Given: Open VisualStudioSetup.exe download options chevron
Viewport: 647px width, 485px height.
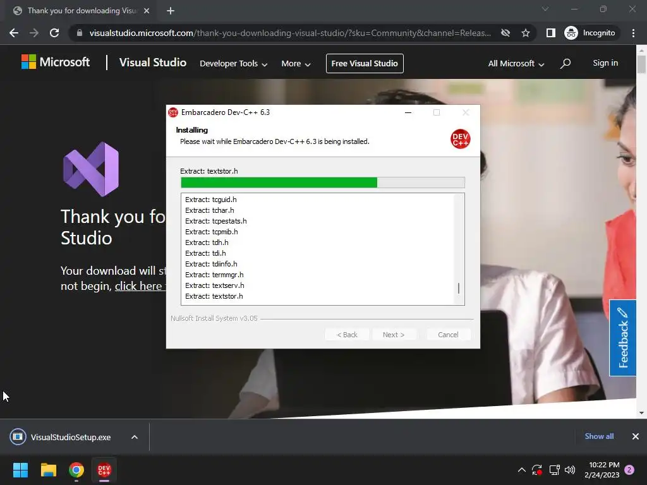Looking at the screenshot, I should 135,437.
